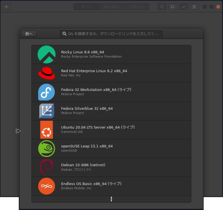Viewport: 223px width, 210px height.
Task: Open search in the Boxes header bar
Action: click(162, 7)
